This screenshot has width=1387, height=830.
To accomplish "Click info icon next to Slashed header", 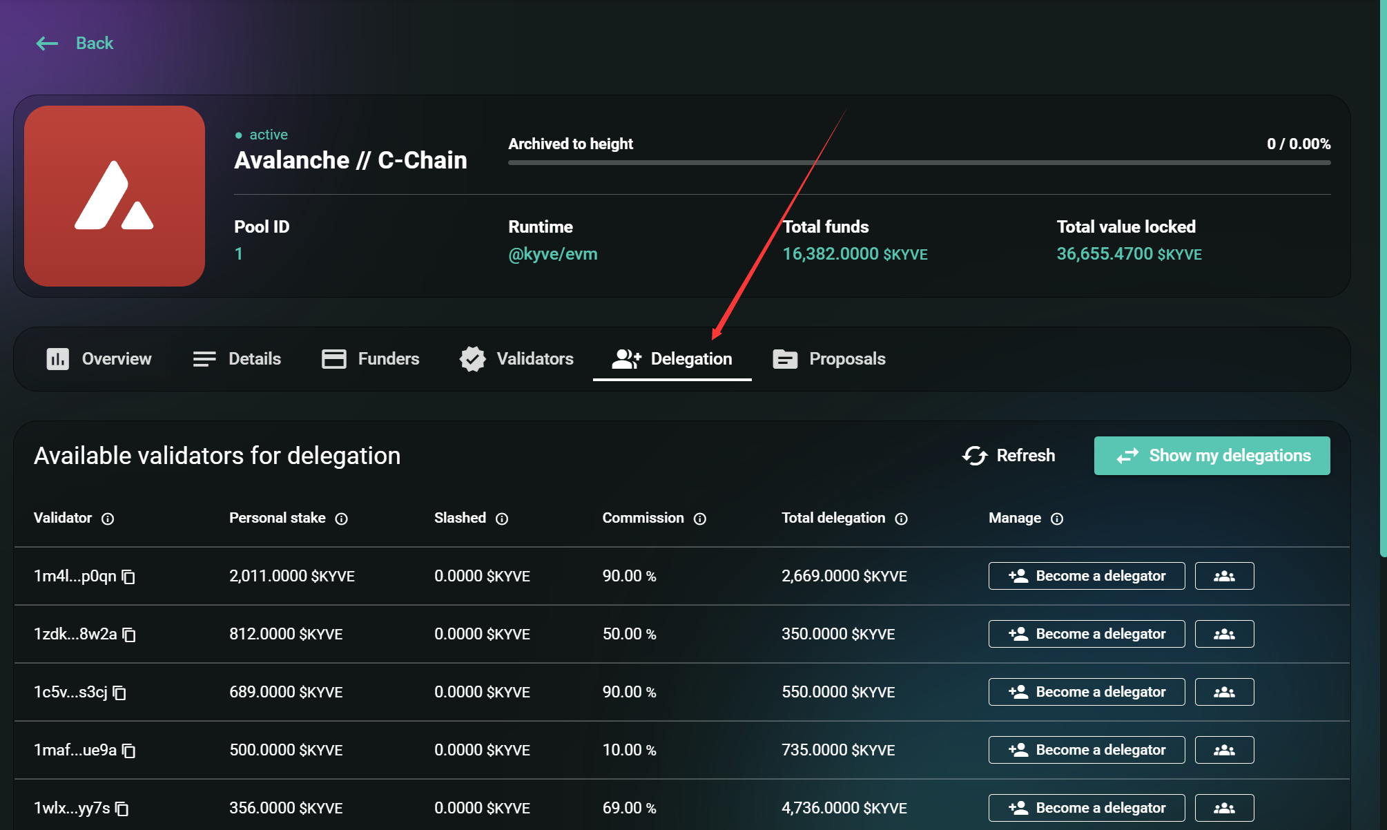I will (x=502, y=519).
